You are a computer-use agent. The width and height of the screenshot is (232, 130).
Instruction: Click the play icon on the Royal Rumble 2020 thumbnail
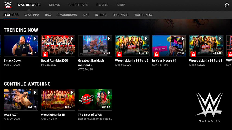point(72,38)
